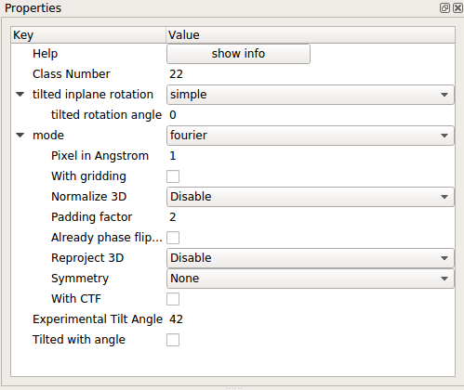Collapse the tilted inplane rotation group

(20, 94)
